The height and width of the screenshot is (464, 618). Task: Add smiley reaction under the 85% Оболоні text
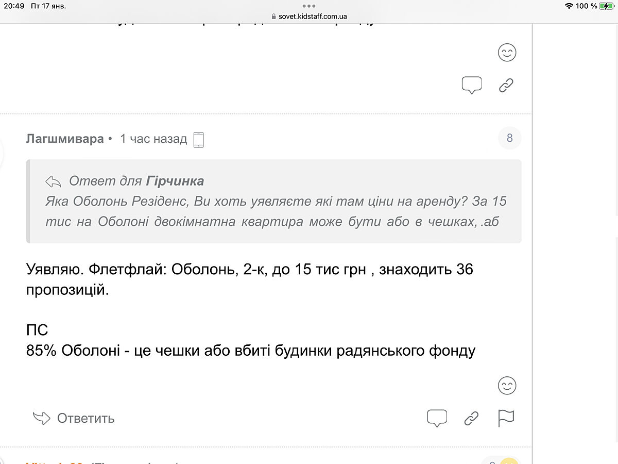click(507, 386)
